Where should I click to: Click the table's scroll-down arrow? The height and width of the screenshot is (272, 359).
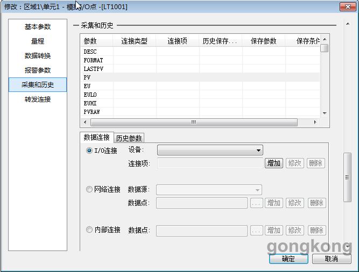(325, 113)
